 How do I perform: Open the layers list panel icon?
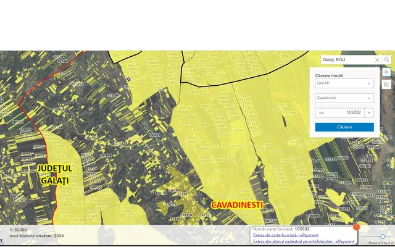click(x=386, y=85)
